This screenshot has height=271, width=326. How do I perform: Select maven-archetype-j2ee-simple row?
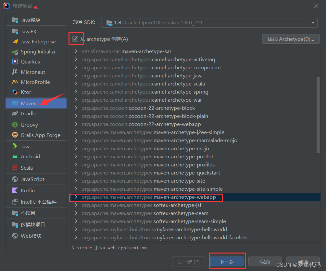(x=196, y=132)
